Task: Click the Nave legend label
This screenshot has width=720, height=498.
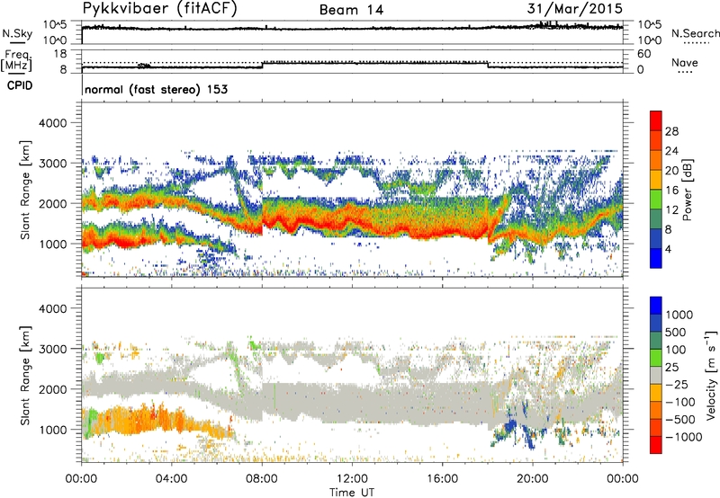Action: click(685, 62)
